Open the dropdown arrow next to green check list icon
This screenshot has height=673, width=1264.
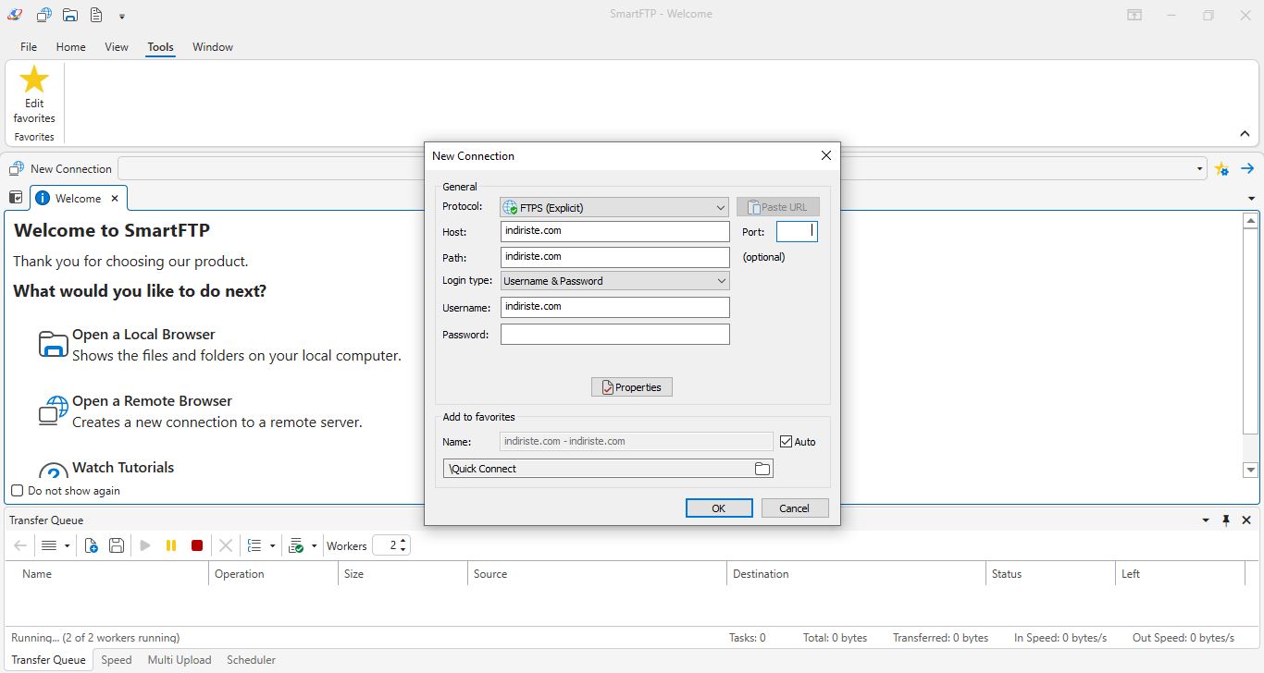click(x=314, y=546)
